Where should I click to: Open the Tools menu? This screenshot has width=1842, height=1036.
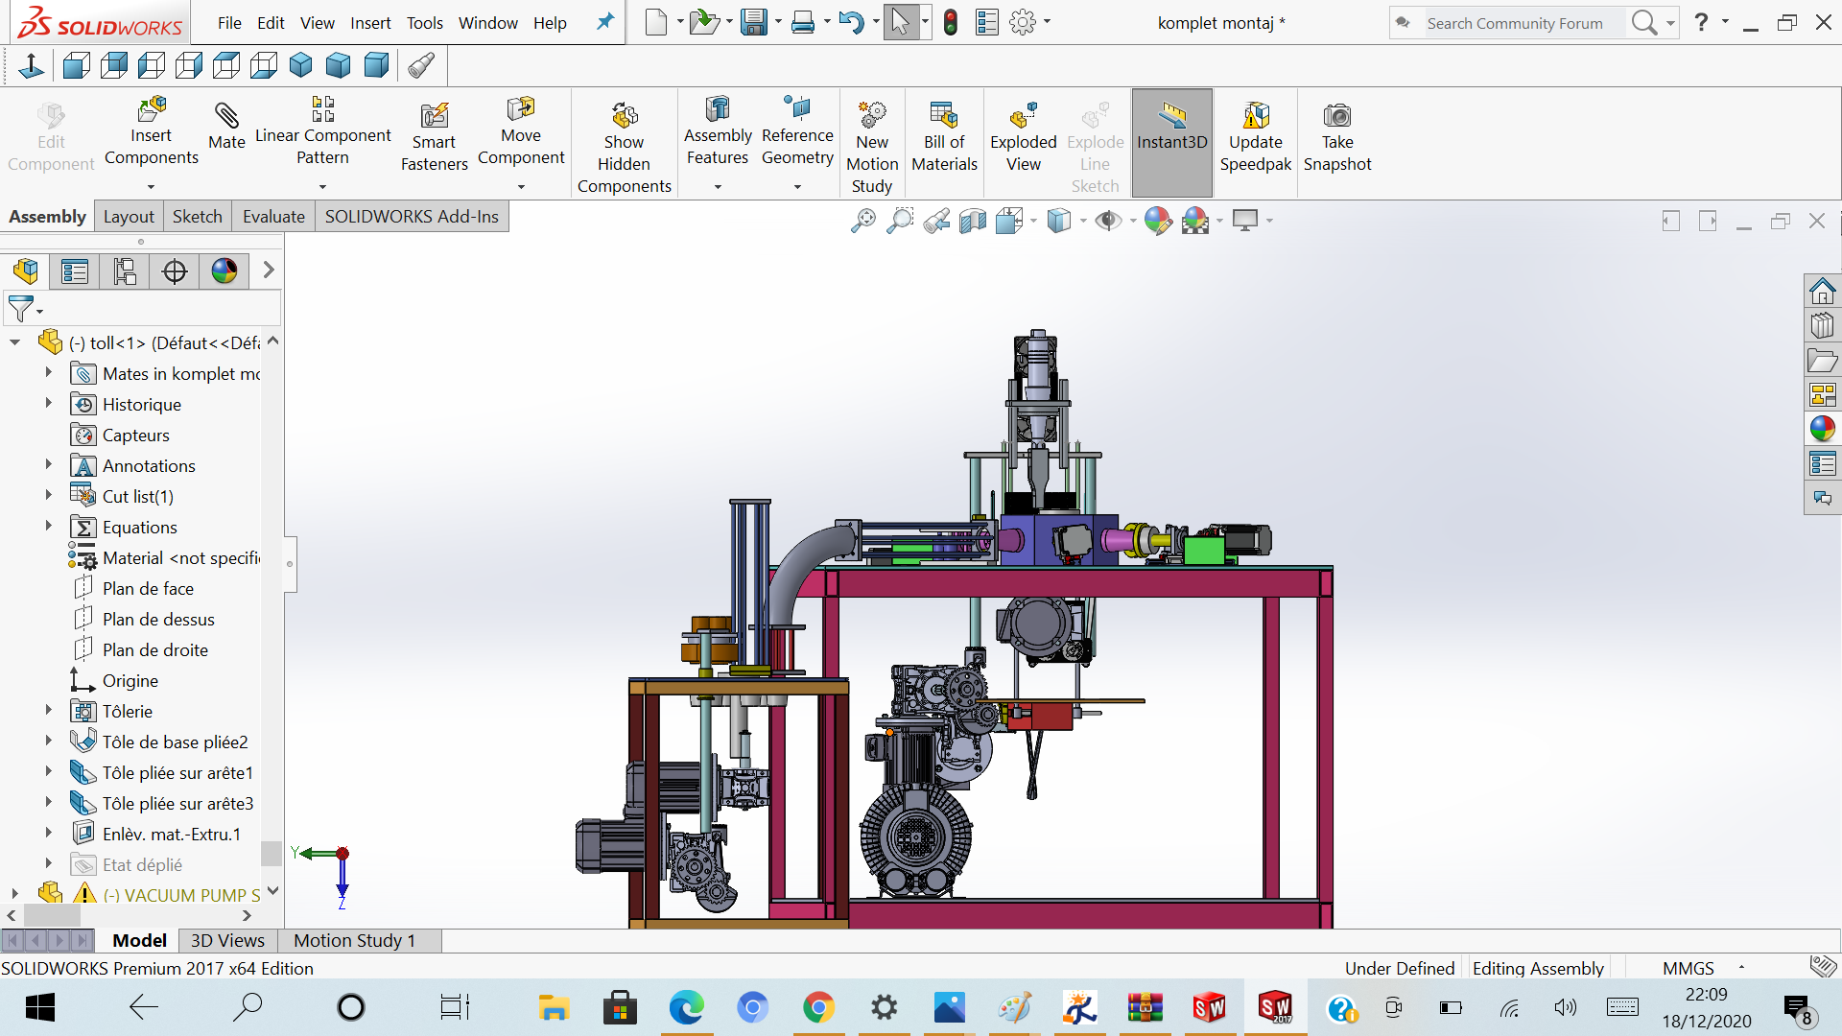[x=424, y=23]
